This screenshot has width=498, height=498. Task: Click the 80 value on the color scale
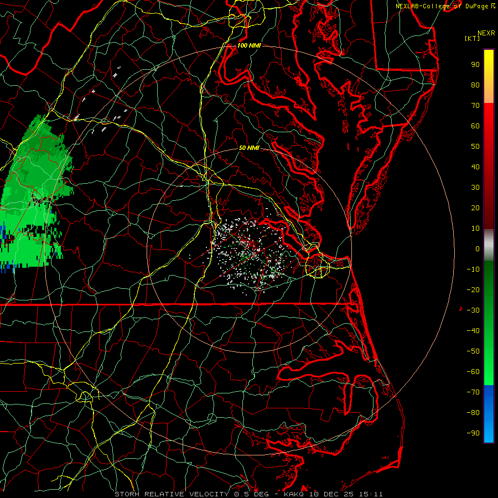(x=475, y=85)
